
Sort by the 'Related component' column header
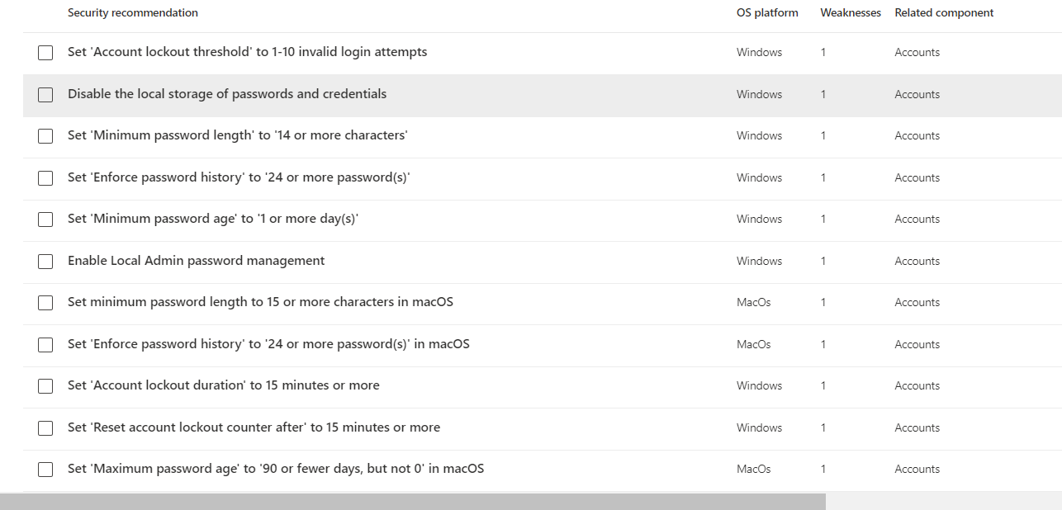coord(944,12)
